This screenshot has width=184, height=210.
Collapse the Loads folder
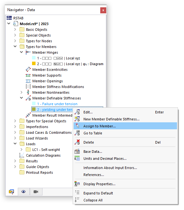coord(15,144)
